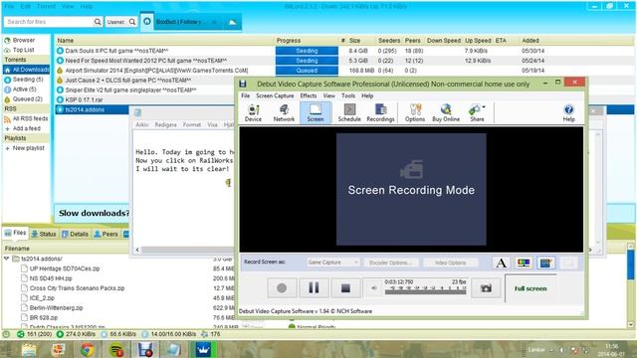
Task: Switch to the Peers tab
Action: 106,234
